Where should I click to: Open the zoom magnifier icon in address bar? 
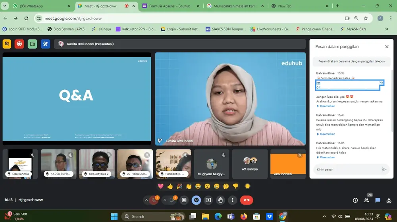point(356,18)
